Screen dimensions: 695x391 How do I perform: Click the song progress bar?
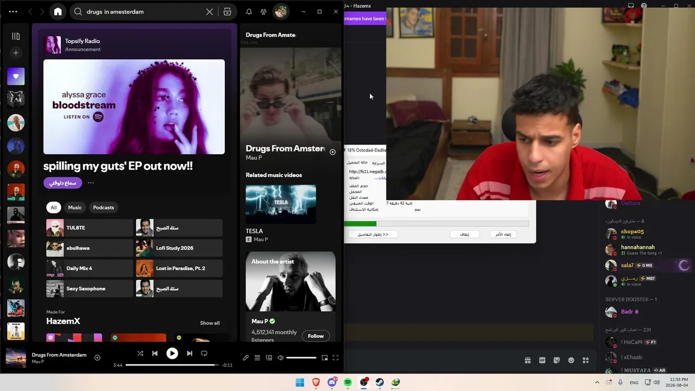tap(172, 365)
